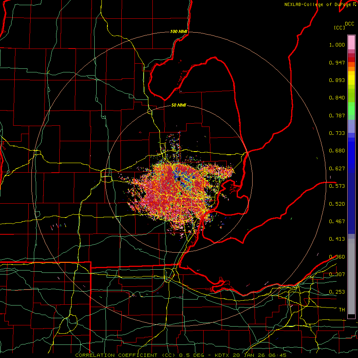Click the Correlation Coefficient caption at bottom
358x358 pixels.
click(x=181, y=355)
